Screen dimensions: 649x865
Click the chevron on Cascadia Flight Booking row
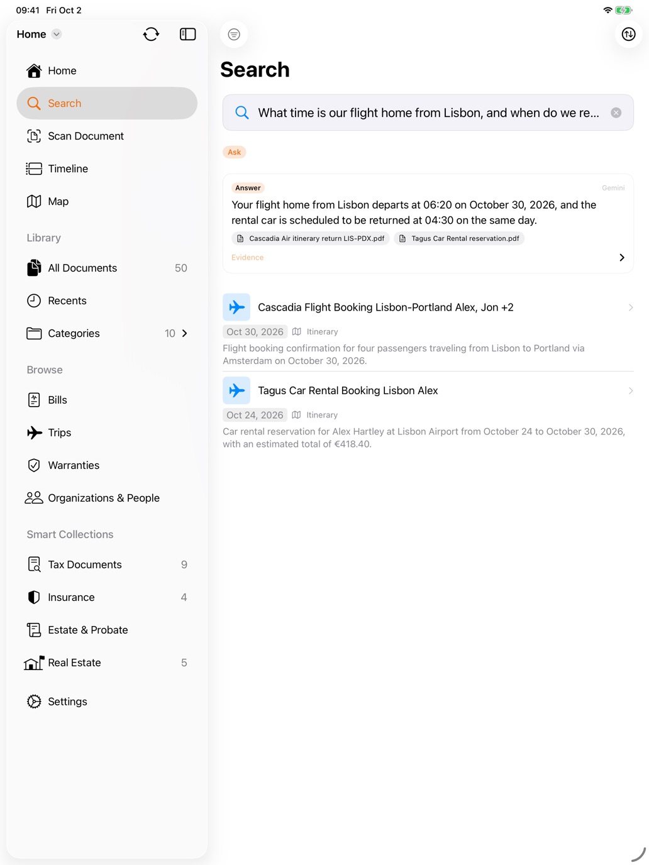point(630,307)
